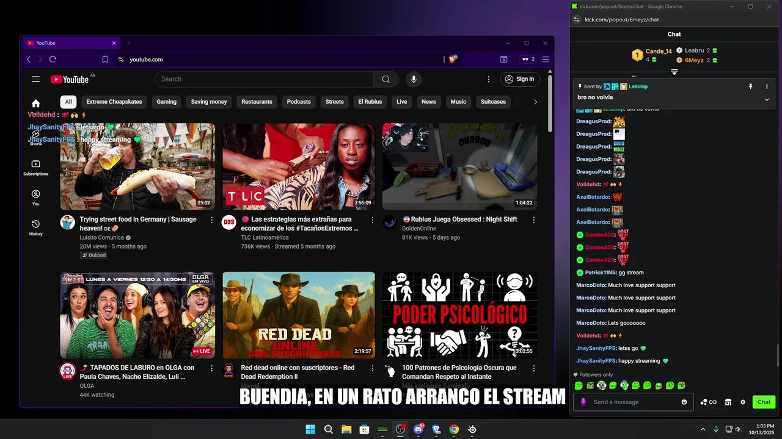
Task: Open the Trying street food in Germany title
Action: point(138,224)
